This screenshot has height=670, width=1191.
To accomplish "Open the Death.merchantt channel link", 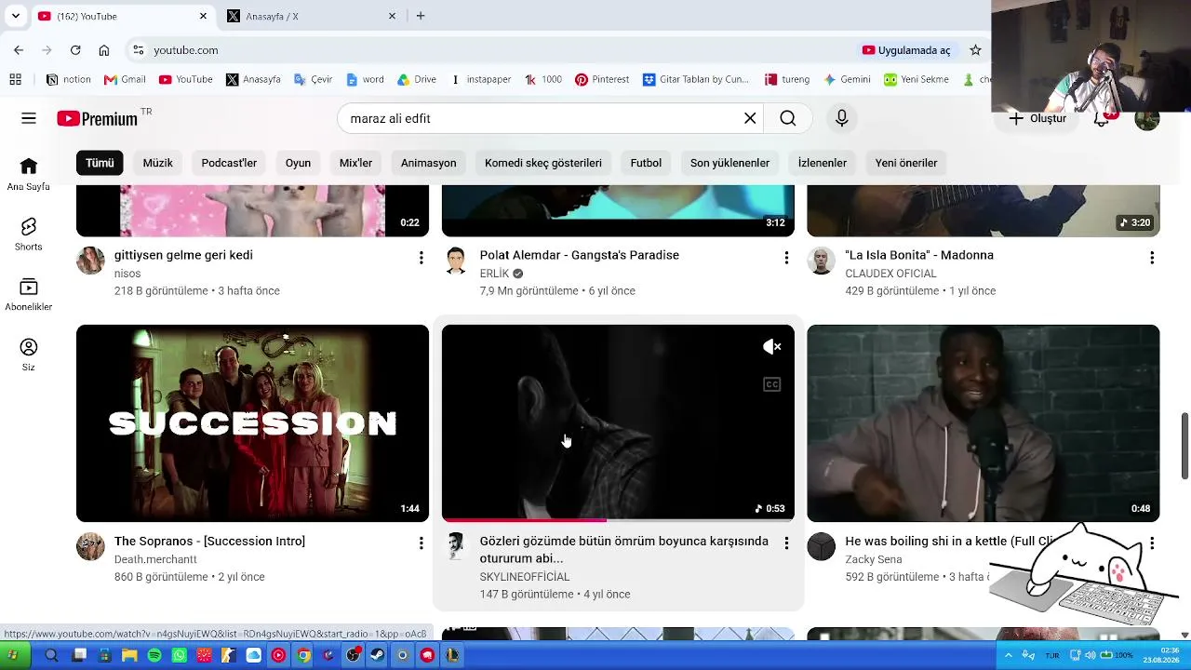I will (155, 559).
